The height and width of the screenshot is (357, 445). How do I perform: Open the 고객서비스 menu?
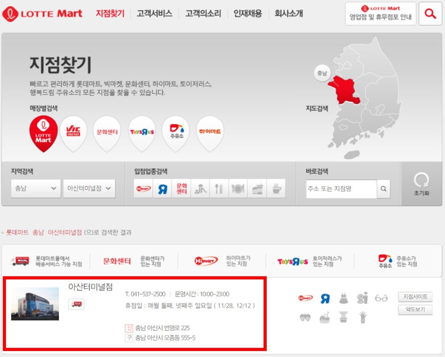coord(154,13)
